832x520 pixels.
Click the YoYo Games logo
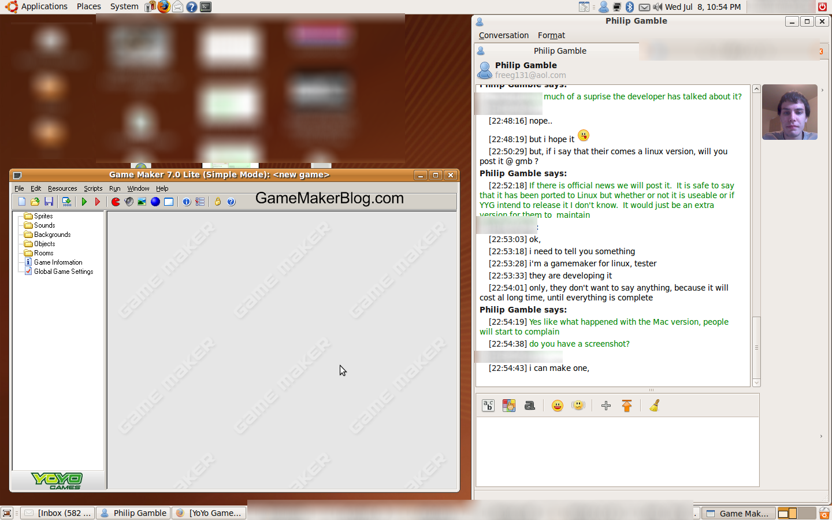[57, 481]
